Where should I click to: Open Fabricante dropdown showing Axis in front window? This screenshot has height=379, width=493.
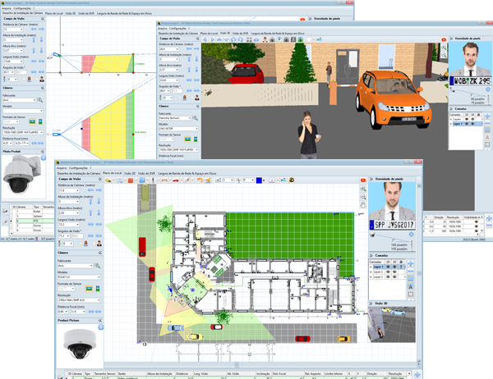coord(76,266)
